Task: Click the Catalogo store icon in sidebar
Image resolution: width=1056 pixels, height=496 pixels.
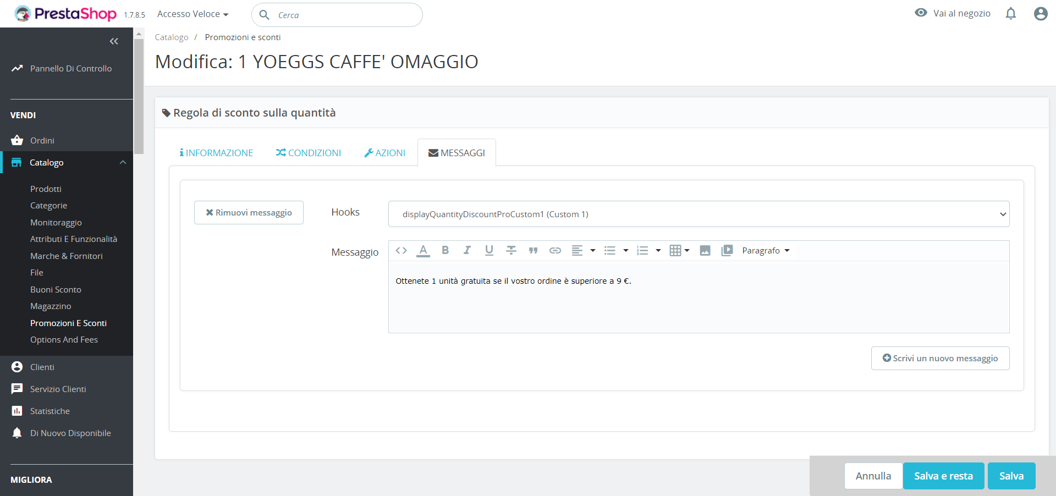Action: [x=16, y=163]
